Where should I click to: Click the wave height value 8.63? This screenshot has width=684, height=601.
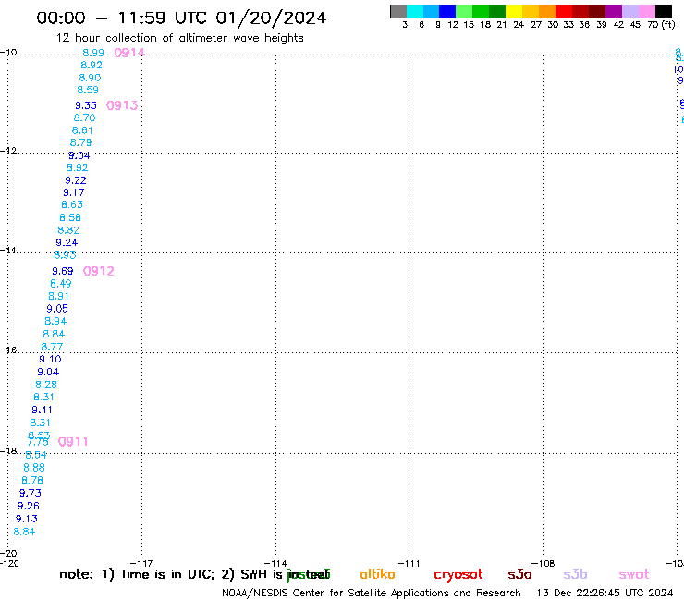[72, 204]
